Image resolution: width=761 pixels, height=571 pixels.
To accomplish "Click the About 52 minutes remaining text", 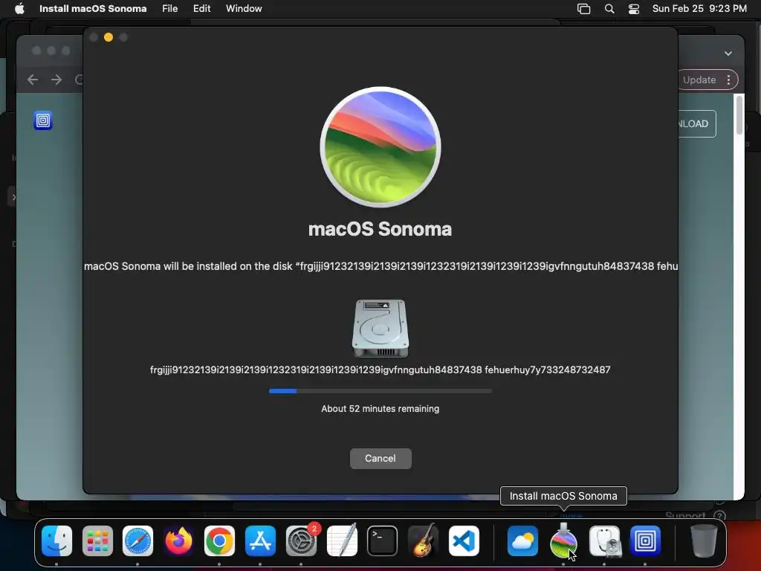I will (380, 409).
